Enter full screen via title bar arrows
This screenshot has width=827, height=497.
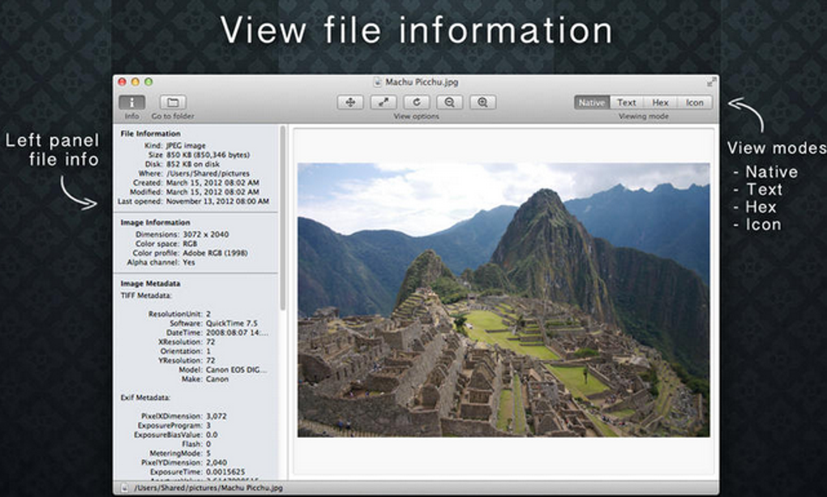point(712,82)
